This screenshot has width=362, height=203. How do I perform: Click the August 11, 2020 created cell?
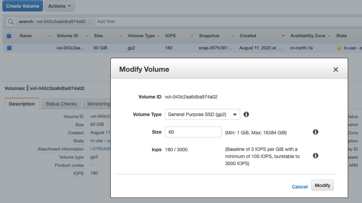tap(260, 48)
